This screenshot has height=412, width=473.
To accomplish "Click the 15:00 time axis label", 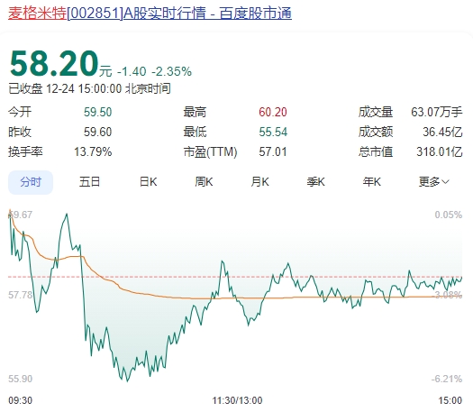I will [450, 400].
